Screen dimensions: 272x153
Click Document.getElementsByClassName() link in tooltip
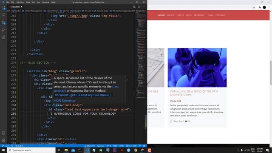[83, 95]
